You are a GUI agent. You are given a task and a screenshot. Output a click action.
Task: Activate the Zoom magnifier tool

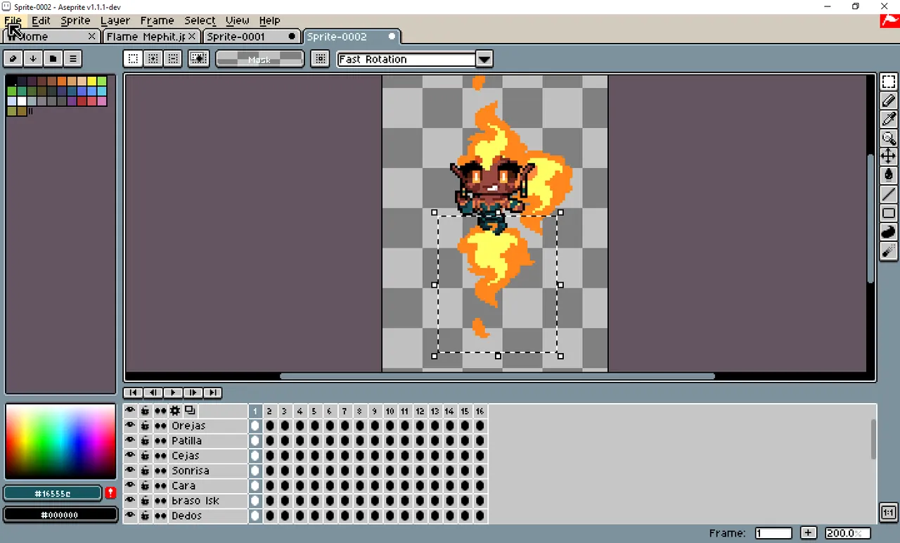(x=888, y=138)
